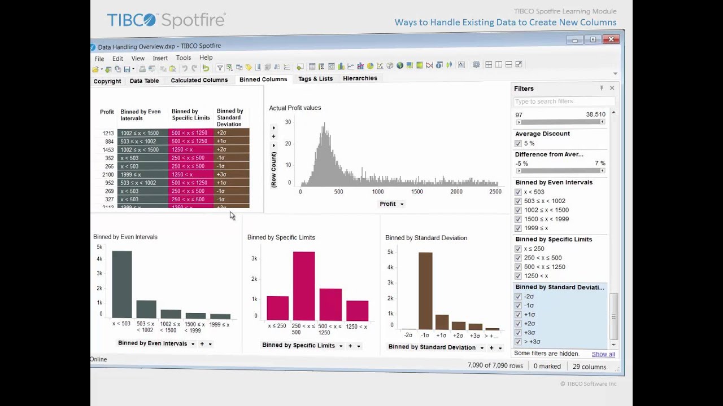This screenshot has width=723, height=406.
Task: Insert a Box Plot visualization
Action: click(449, 65)
